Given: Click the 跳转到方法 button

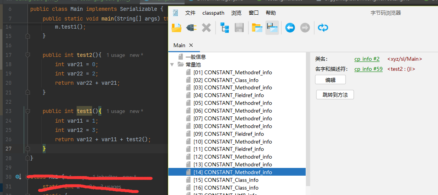Looking at the screenshot, I should (x=335, y=95).
